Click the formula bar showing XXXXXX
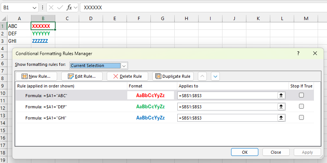 coord(203,8)
